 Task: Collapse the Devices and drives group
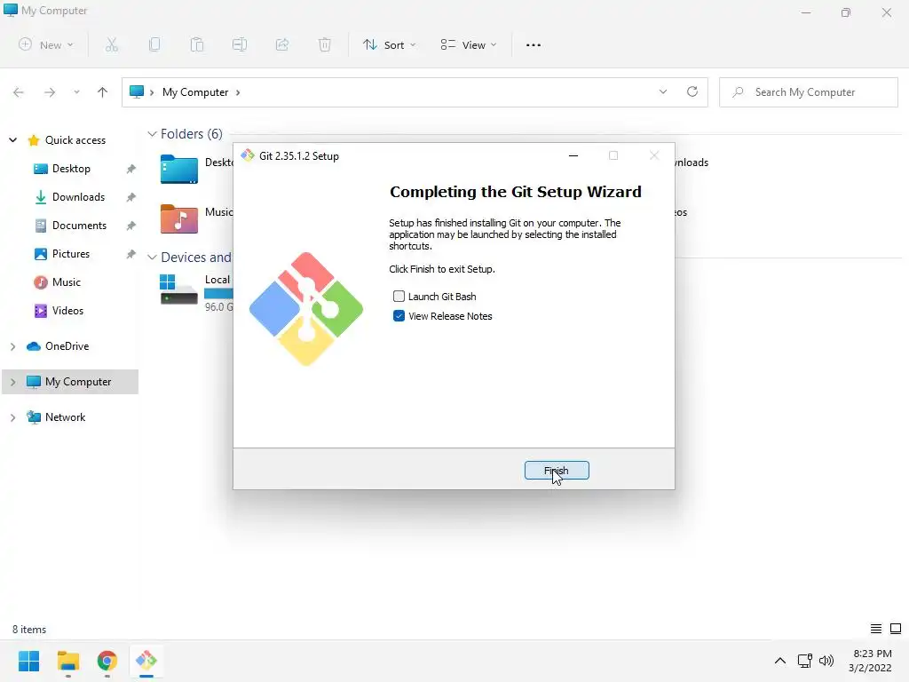coord(152,257)
